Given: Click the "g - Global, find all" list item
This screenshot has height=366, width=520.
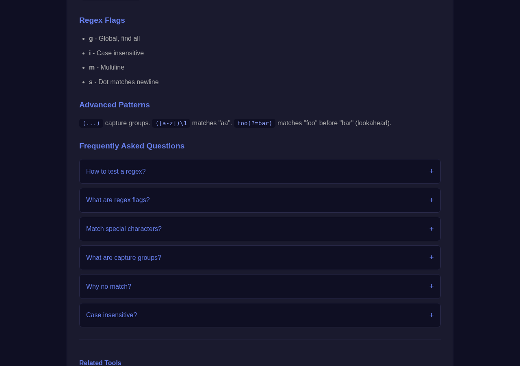Looking at the screenshot, I should [x=114, y=39].
